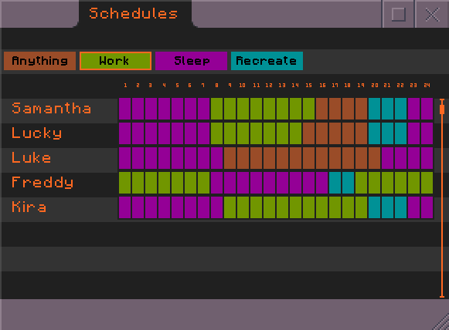
Task: Choose the Sleep schedule brush
Action: pos(192,61)
